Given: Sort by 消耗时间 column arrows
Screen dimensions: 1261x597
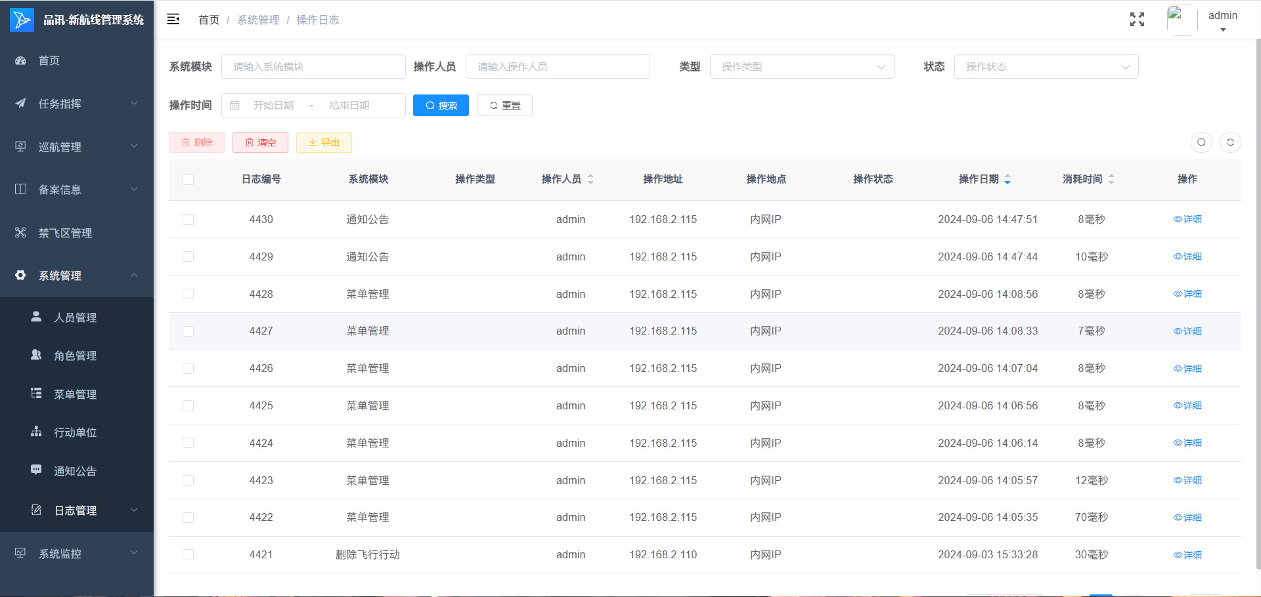Looking at the screenshot, I should click(x=1111, y=179).
